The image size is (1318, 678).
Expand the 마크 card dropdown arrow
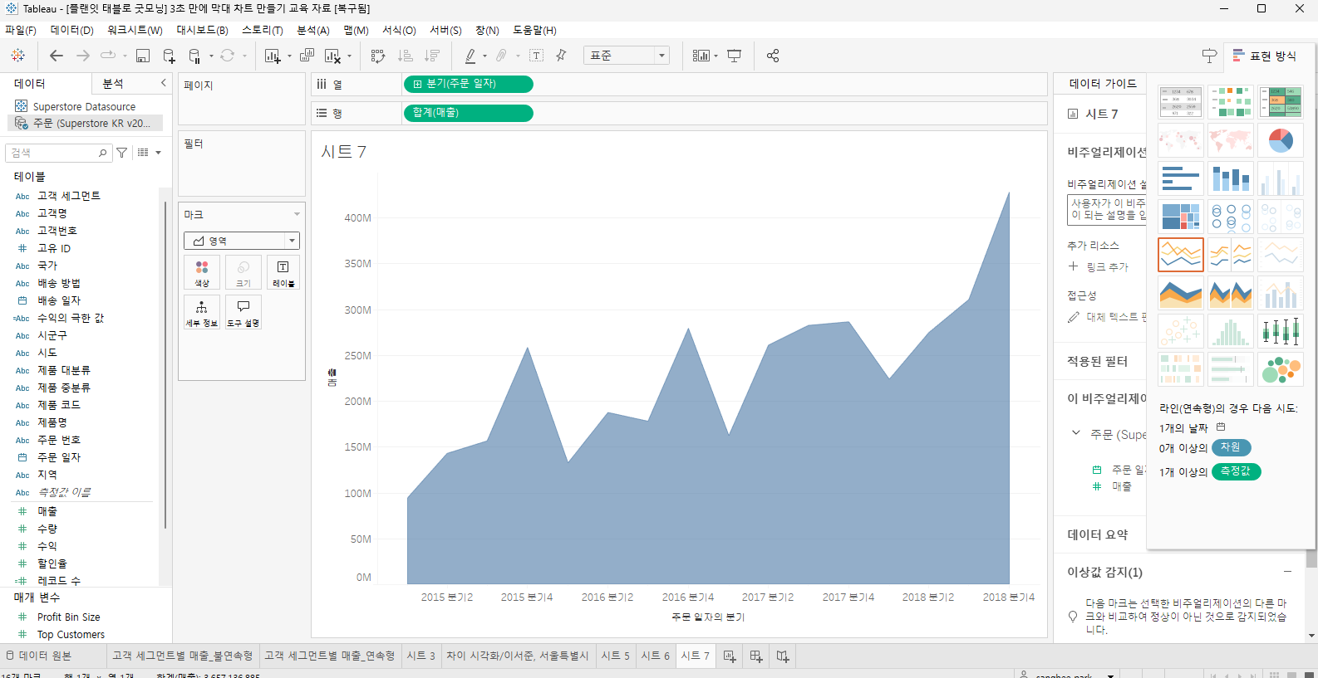pos(297,214)
